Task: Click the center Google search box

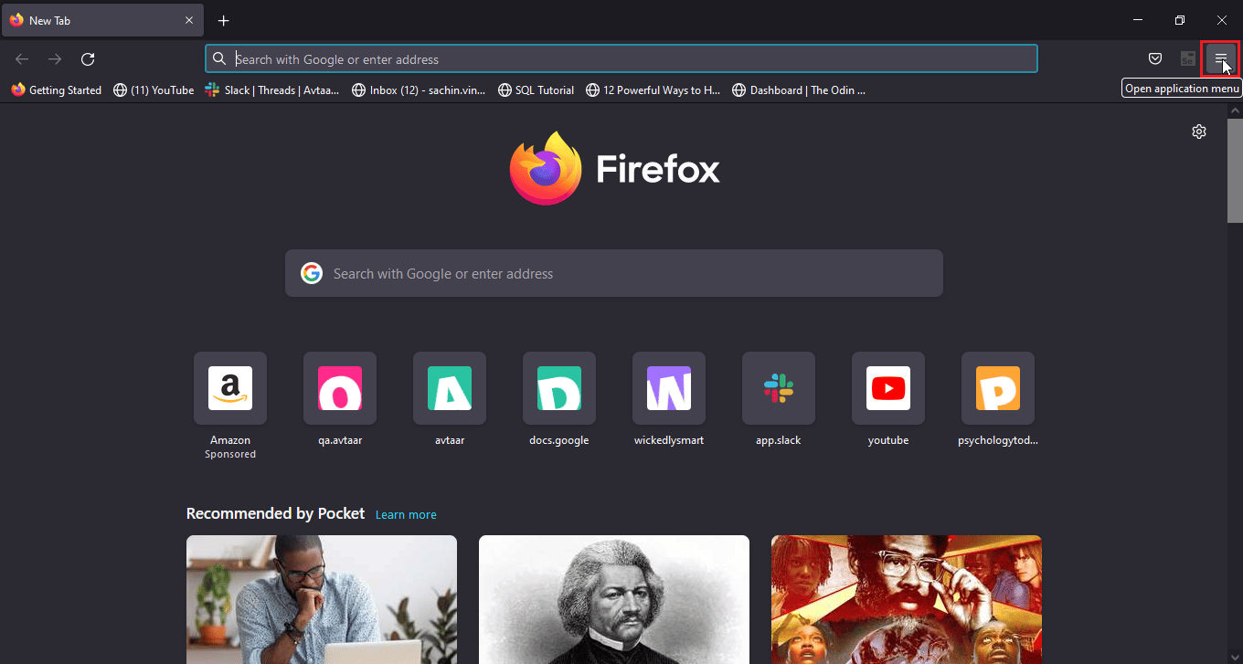Action: [614, 273]
